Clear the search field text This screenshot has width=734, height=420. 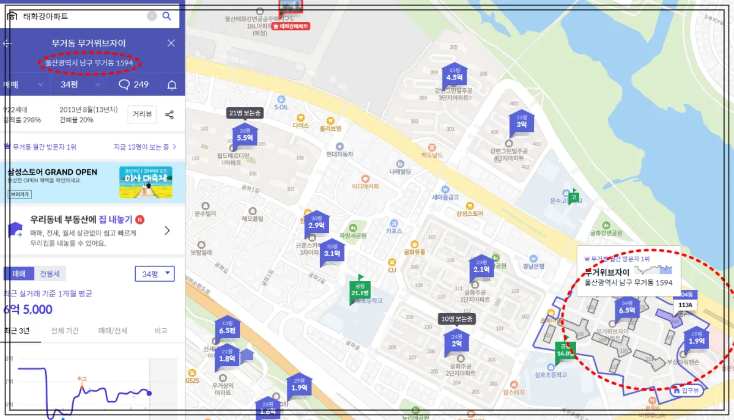(152, 17)
